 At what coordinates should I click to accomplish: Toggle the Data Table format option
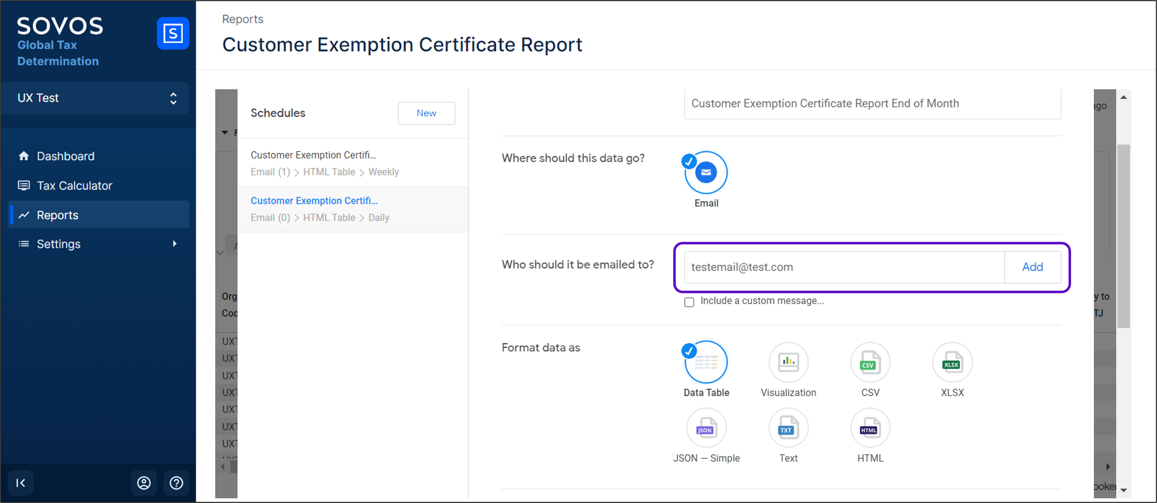click(706, 362)
